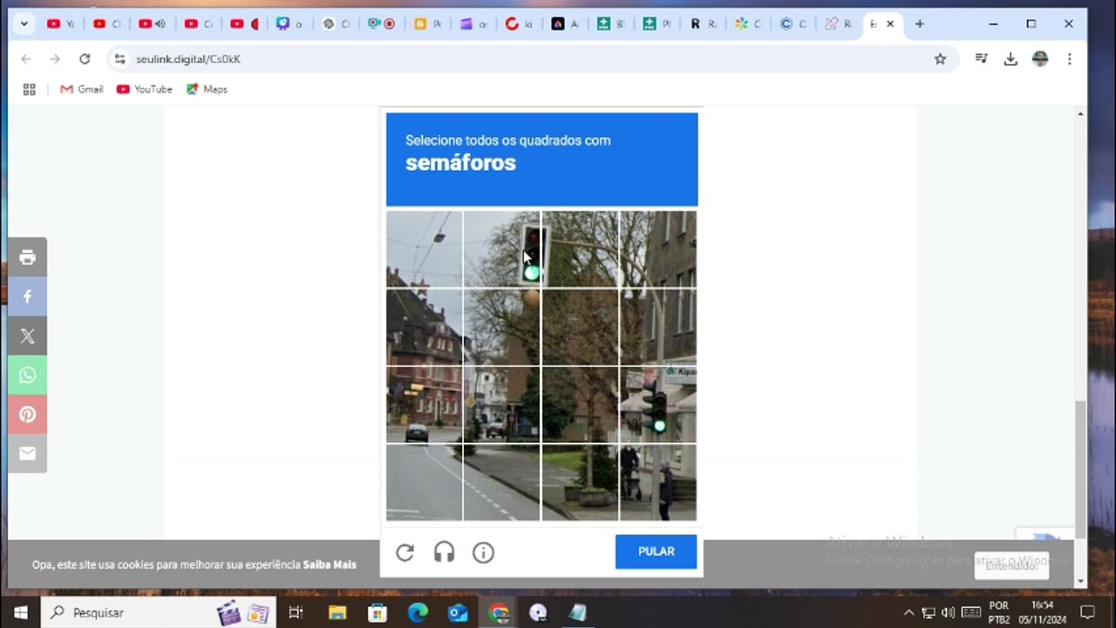Open the Saiba Mais cookie link

[x=330, y=564]
